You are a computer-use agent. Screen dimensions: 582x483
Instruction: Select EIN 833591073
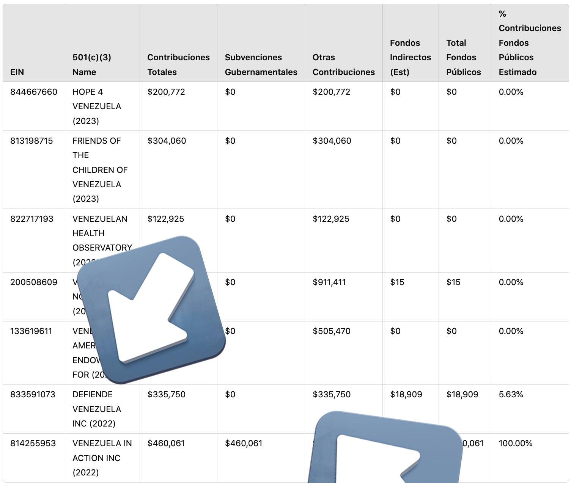click(33, 394)
